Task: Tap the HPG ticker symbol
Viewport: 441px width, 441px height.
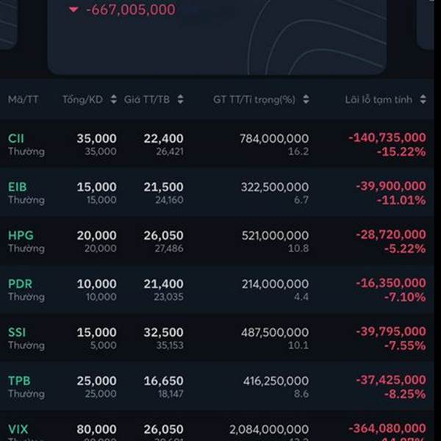Action: coord(21,235)
